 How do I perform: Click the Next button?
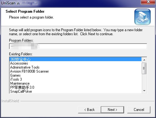112,110
